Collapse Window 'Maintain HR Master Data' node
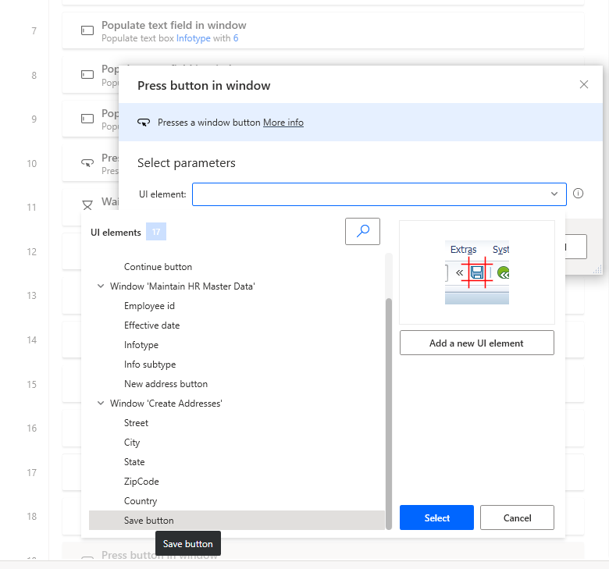The width and height of the screenshot is (609, 569). point(101,286)
